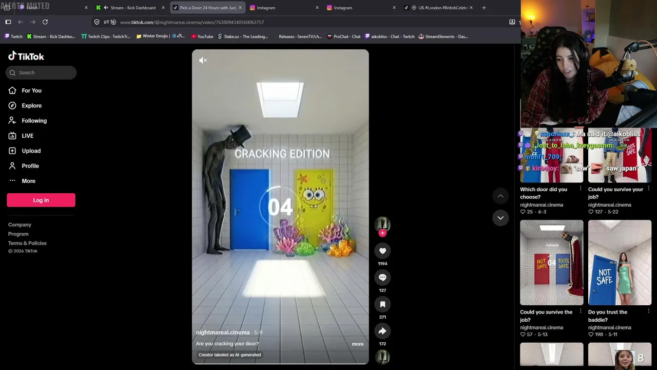Share the video using the arrow icon
This screenshot has width=657, height=370.
pyautogui.click(x=382, y=331)
